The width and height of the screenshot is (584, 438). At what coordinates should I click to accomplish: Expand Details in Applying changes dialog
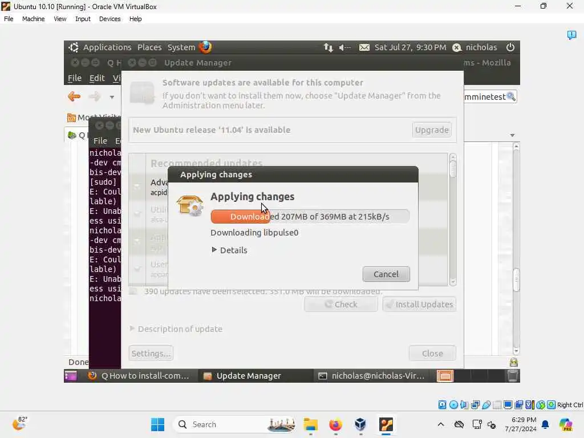coord(229,250)
